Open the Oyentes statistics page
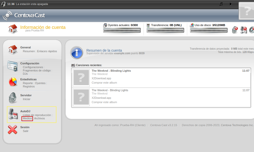The image size is (254, 152). [40, 83]
